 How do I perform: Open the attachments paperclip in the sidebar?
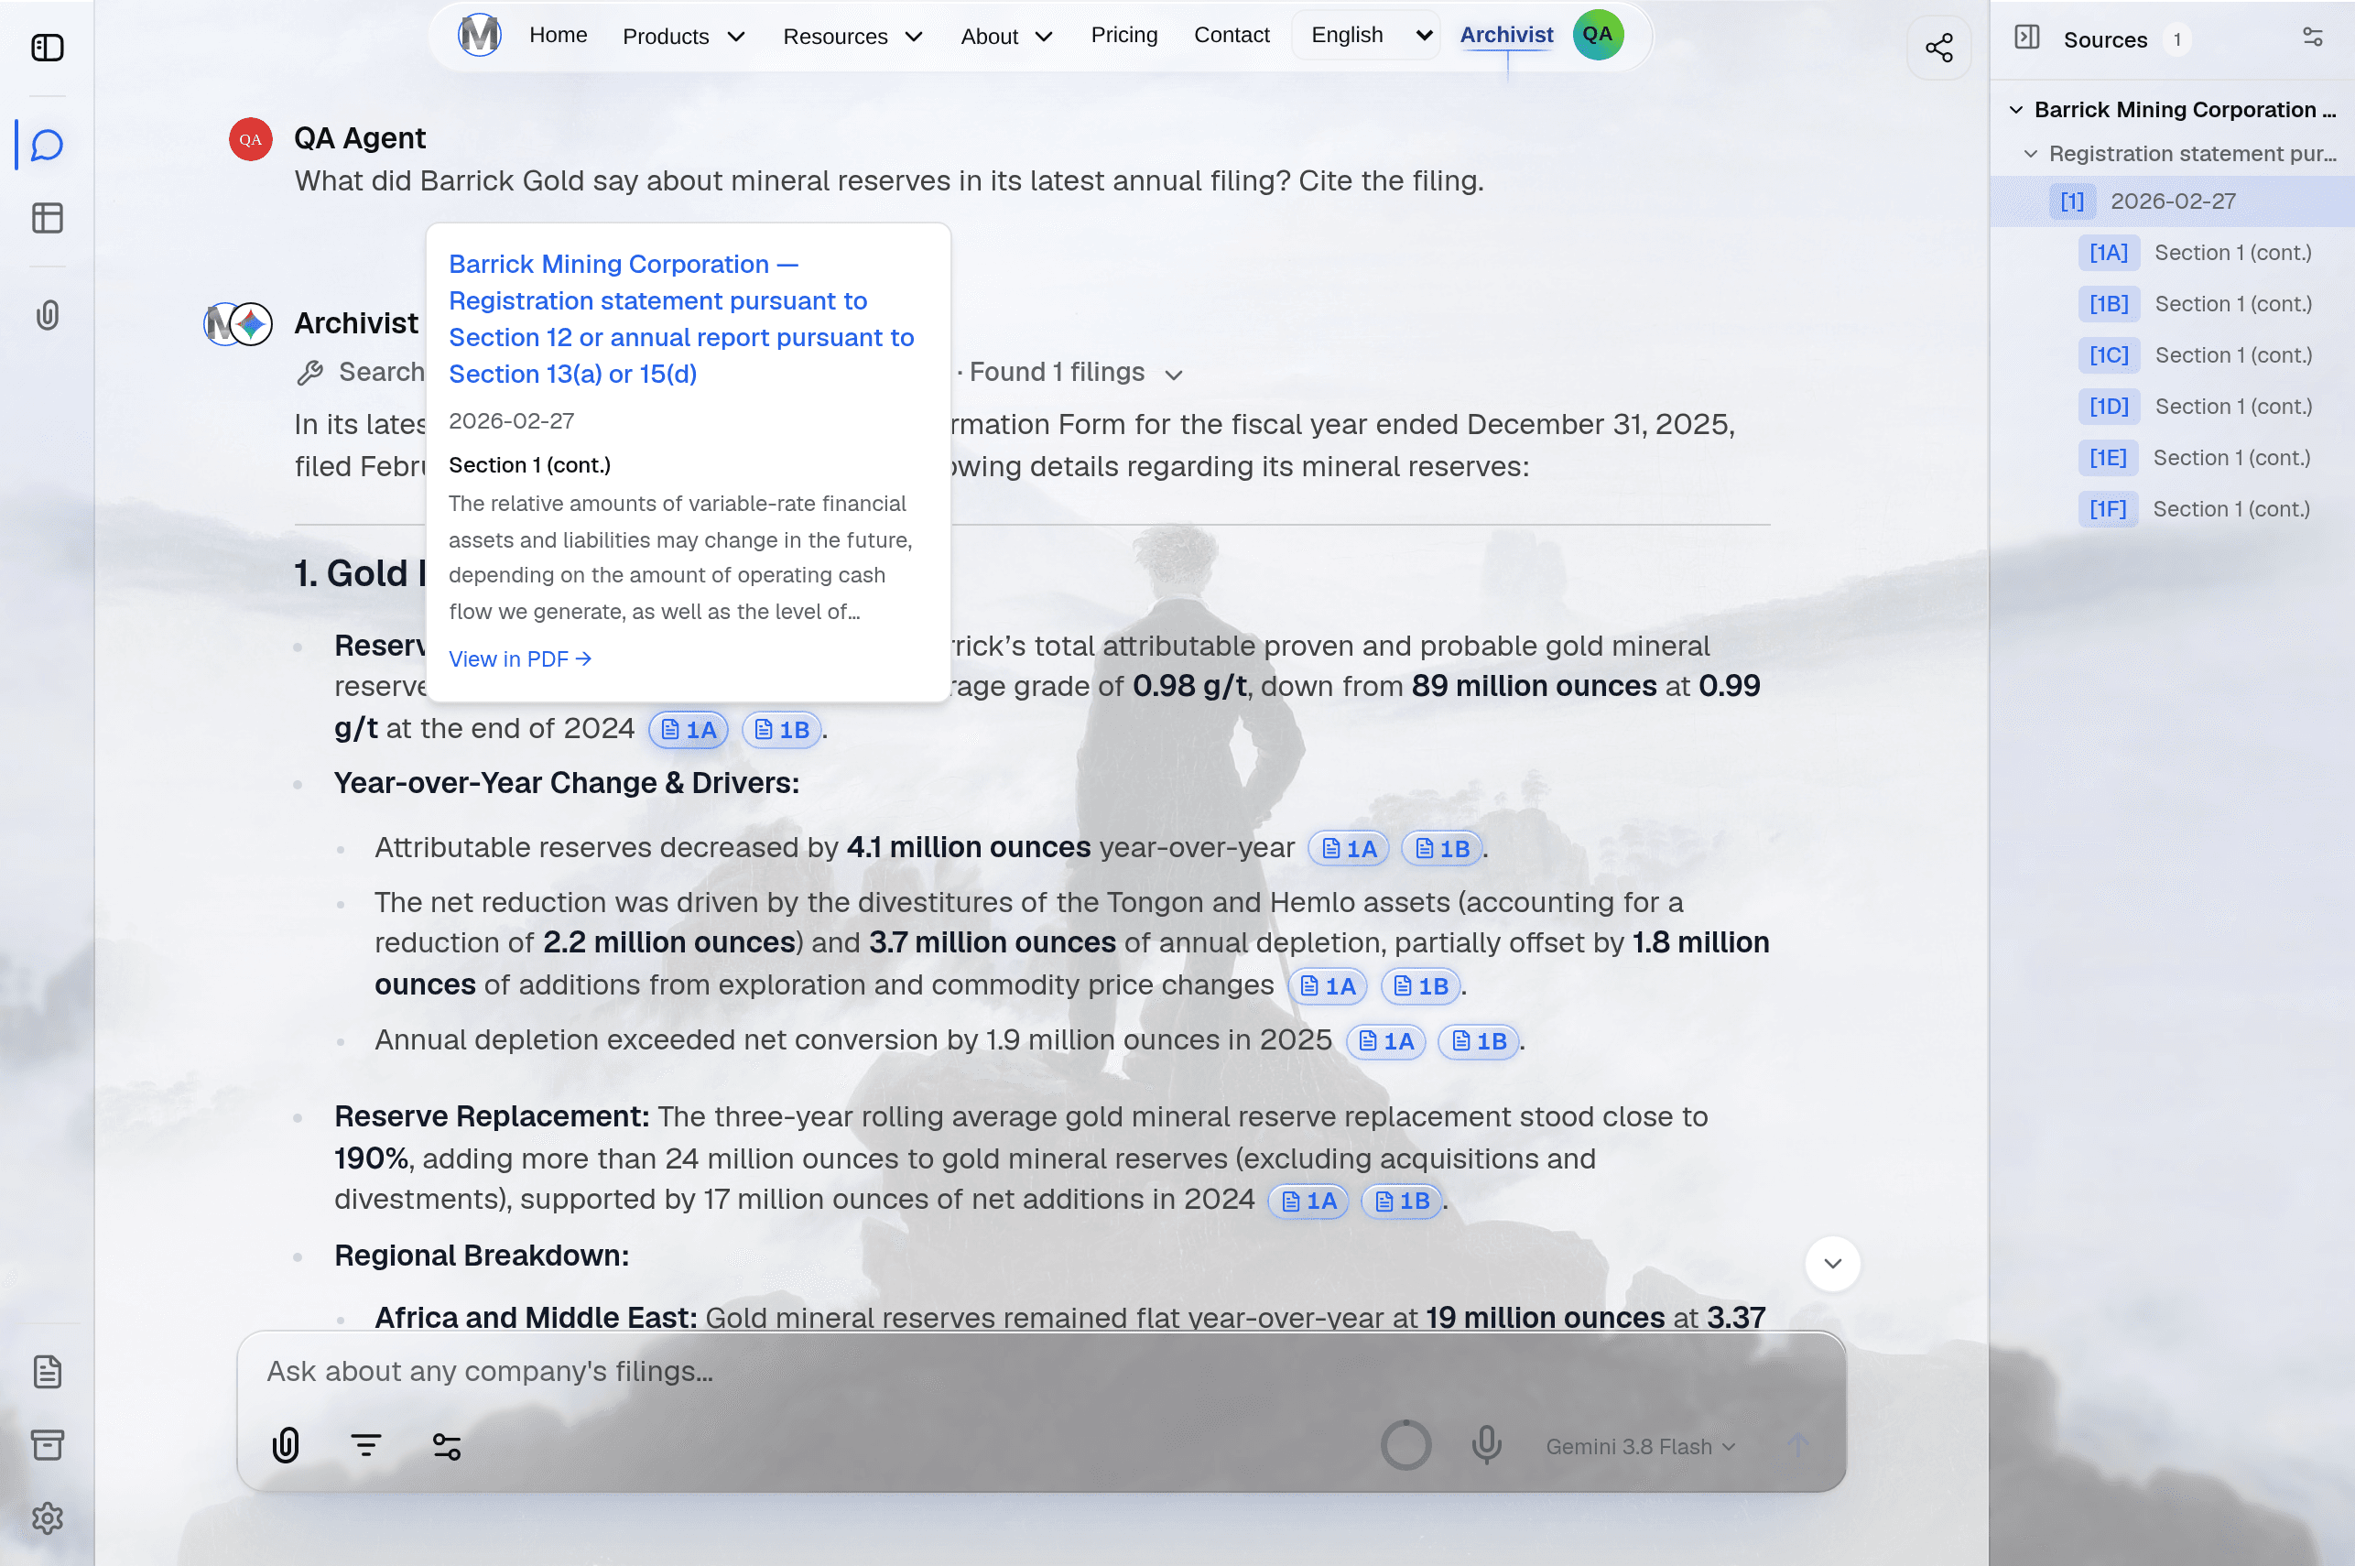click(x=47, y=316)
